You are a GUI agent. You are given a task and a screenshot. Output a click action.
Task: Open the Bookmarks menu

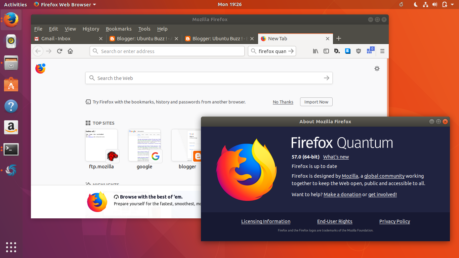(119, 29)
